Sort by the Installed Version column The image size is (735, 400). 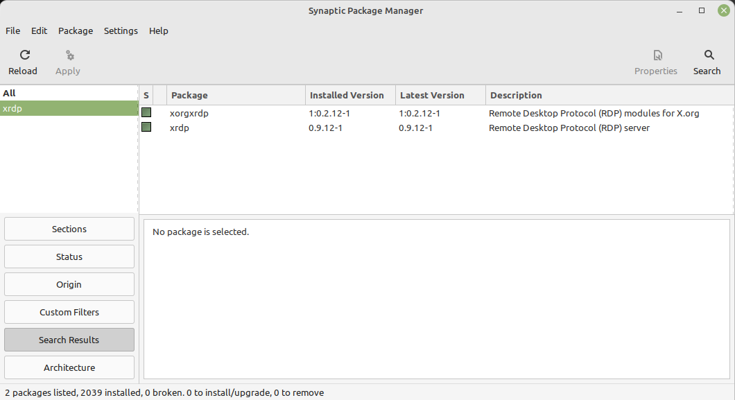coord(350,96)
